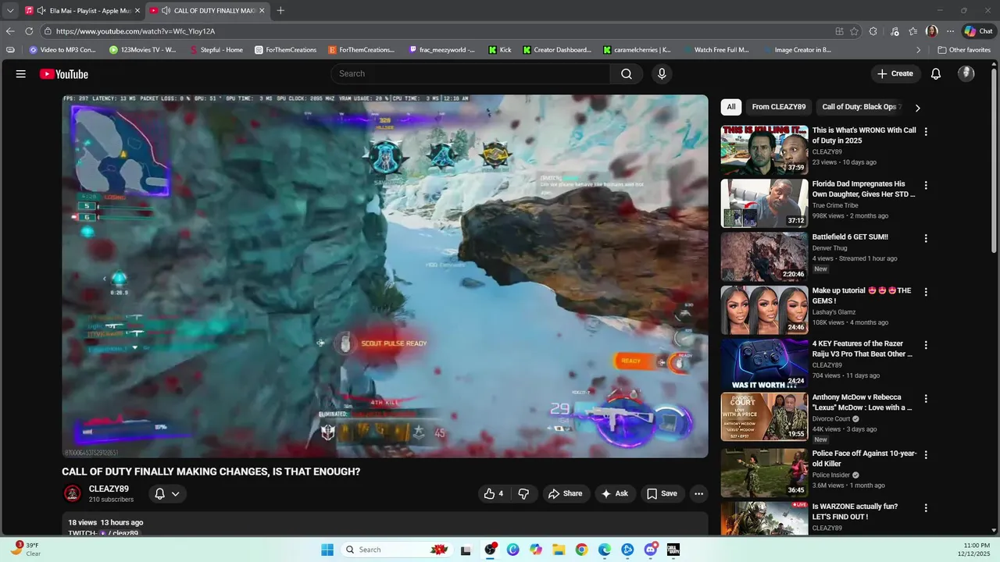Image resolution: width=1000 pixels, height=562 pixels.
Task: Open 'This is What's WRONG With Call of Duty' thumbnail
Action: click(764, 150)
